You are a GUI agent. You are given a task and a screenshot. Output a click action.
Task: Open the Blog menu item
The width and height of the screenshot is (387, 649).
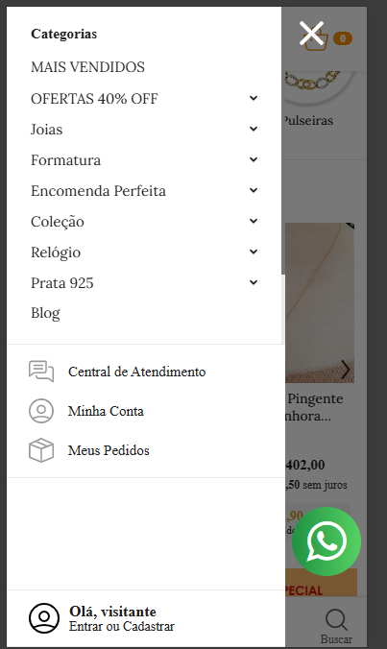point(45,313)
